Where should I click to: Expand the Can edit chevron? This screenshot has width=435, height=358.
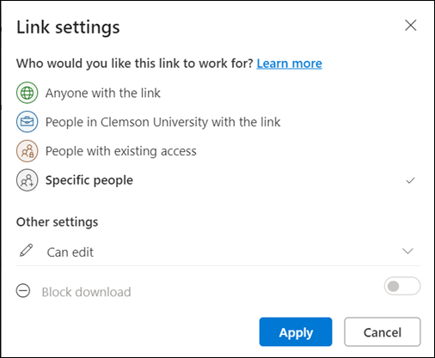[x=407, y=252]
